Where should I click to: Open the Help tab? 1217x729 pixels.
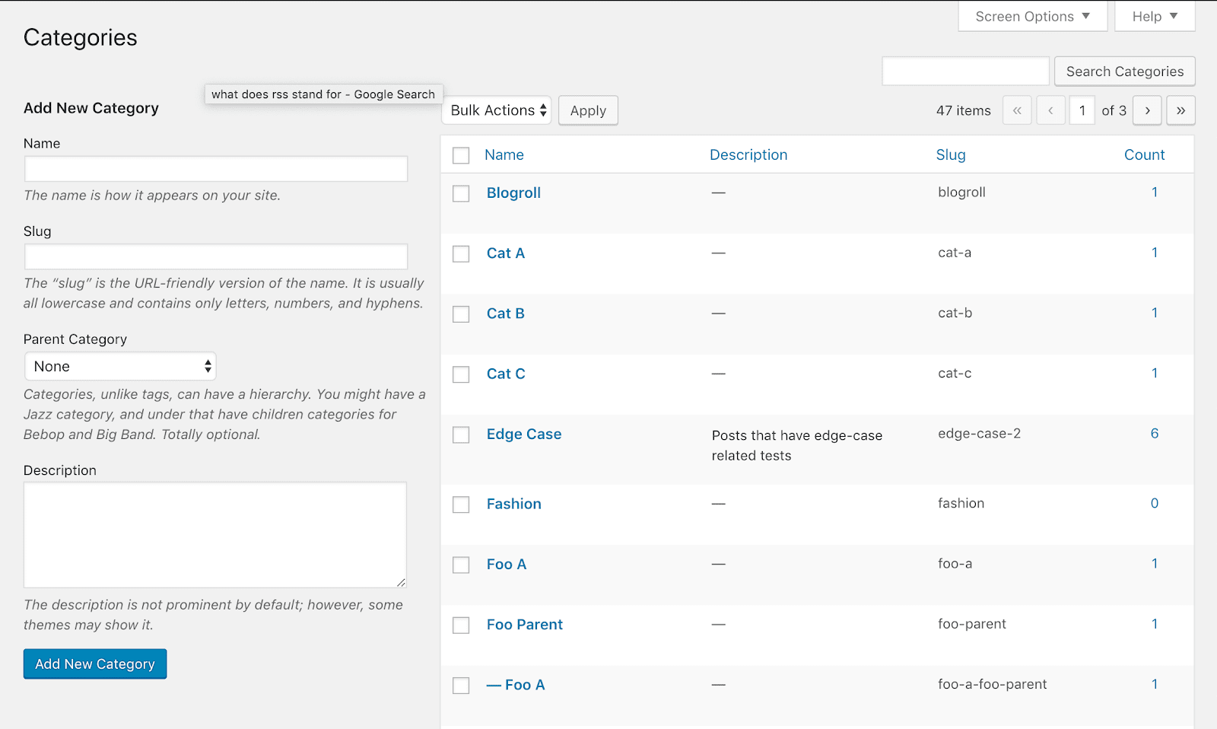(x=1154, y=17)
